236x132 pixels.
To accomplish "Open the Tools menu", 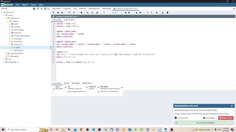I will click(x=34, y=5).
